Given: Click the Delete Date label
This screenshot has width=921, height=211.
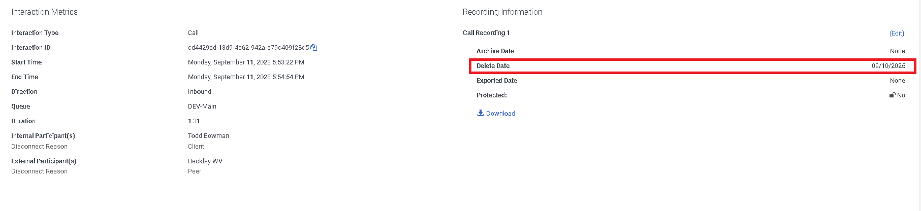Looking at the screenshot, I should point(493,66).
